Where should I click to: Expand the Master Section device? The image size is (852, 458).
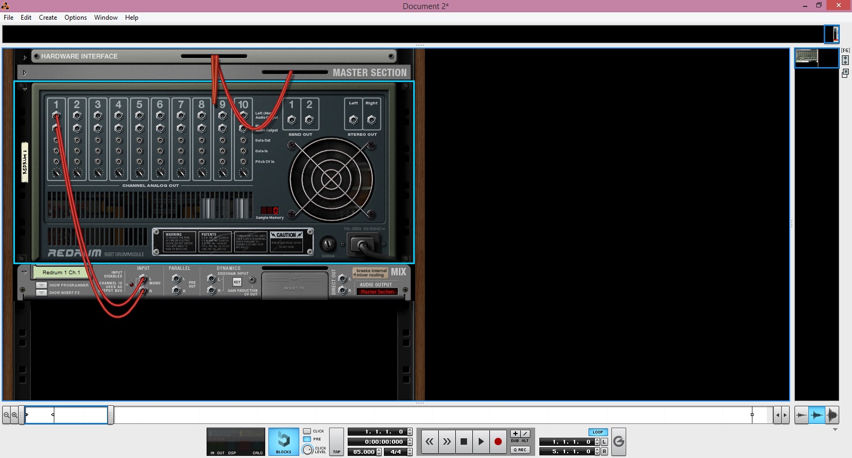coord(24,73)
